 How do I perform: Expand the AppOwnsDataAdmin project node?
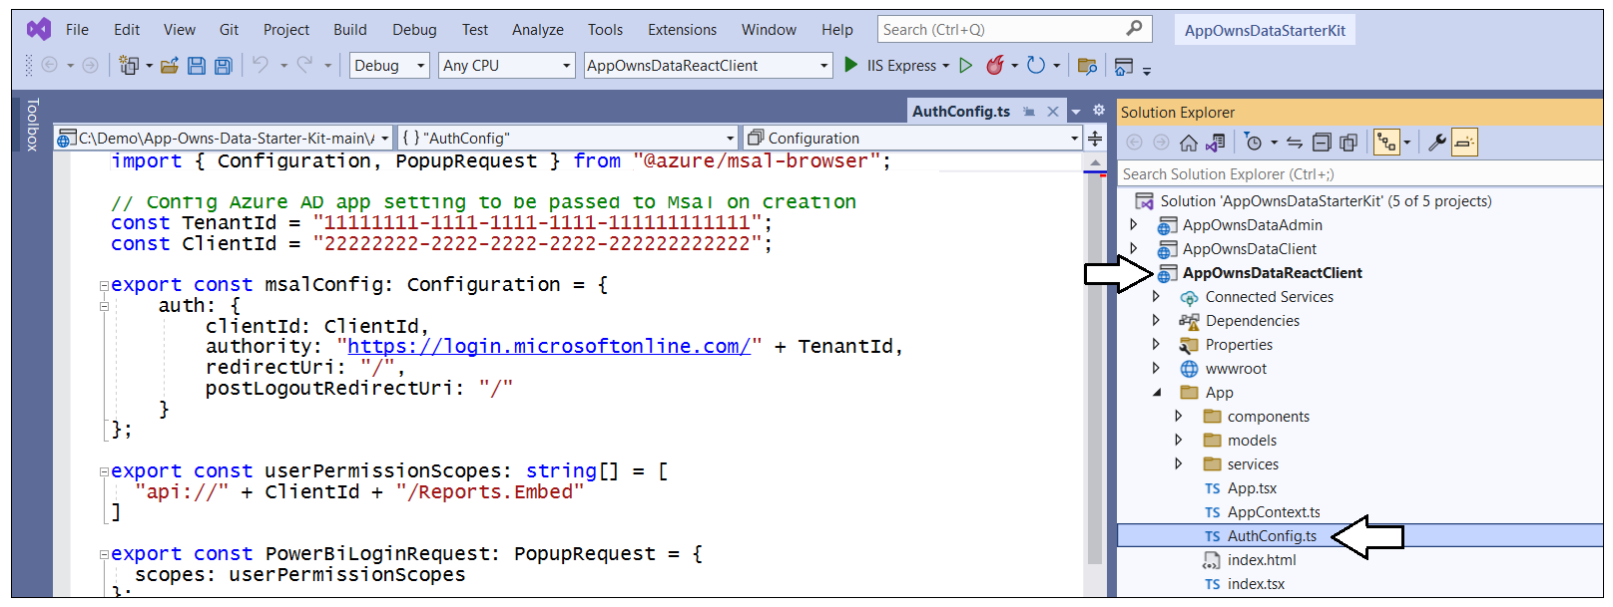pos(1133,224)
